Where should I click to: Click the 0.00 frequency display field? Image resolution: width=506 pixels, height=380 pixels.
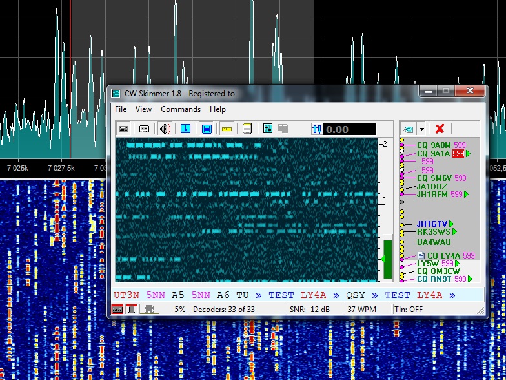pyautogui.click(x=350, y=129)
